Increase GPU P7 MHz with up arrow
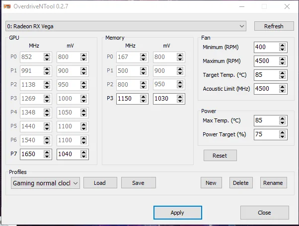 click(47, 152)
